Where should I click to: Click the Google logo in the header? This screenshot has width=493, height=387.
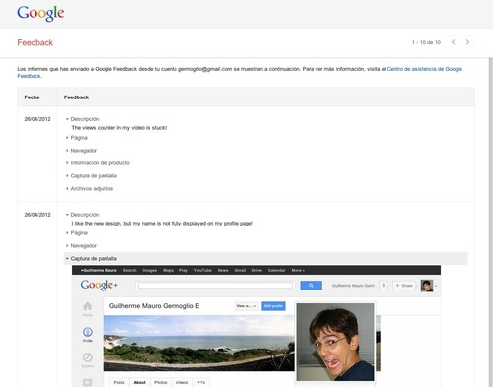click(40, 14)
